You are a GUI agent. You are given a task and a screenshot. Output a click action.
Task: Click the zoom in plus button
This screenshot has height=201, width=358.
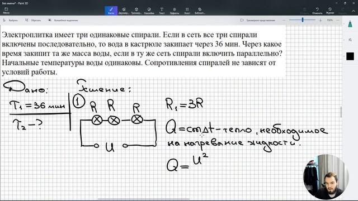coord(321,20)
